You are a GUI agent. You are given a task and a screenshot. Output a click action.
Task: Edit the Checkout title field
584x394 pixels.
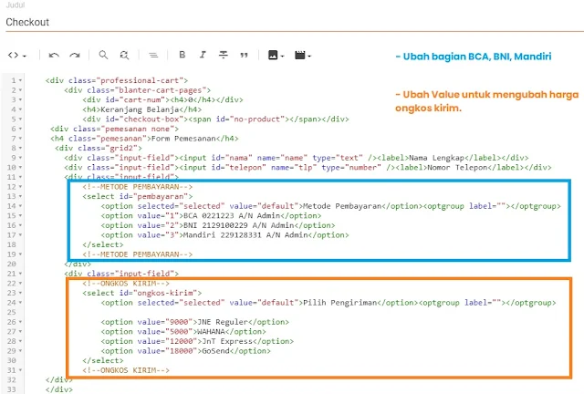click(x=294, y=22)
